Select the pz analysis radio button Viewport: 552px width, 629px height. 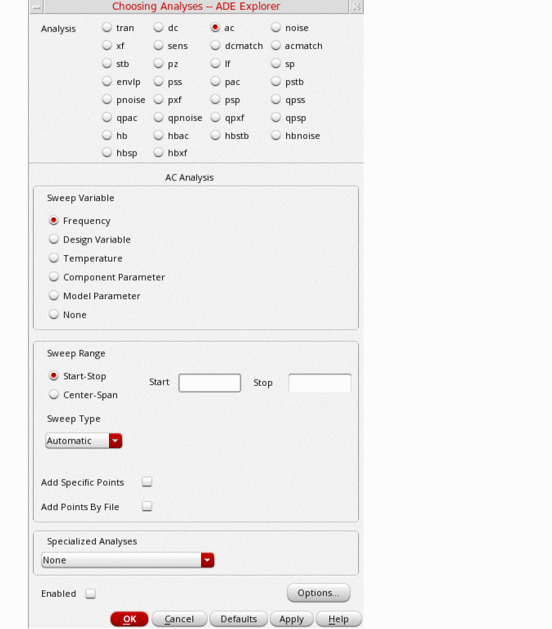pos(159,64)
